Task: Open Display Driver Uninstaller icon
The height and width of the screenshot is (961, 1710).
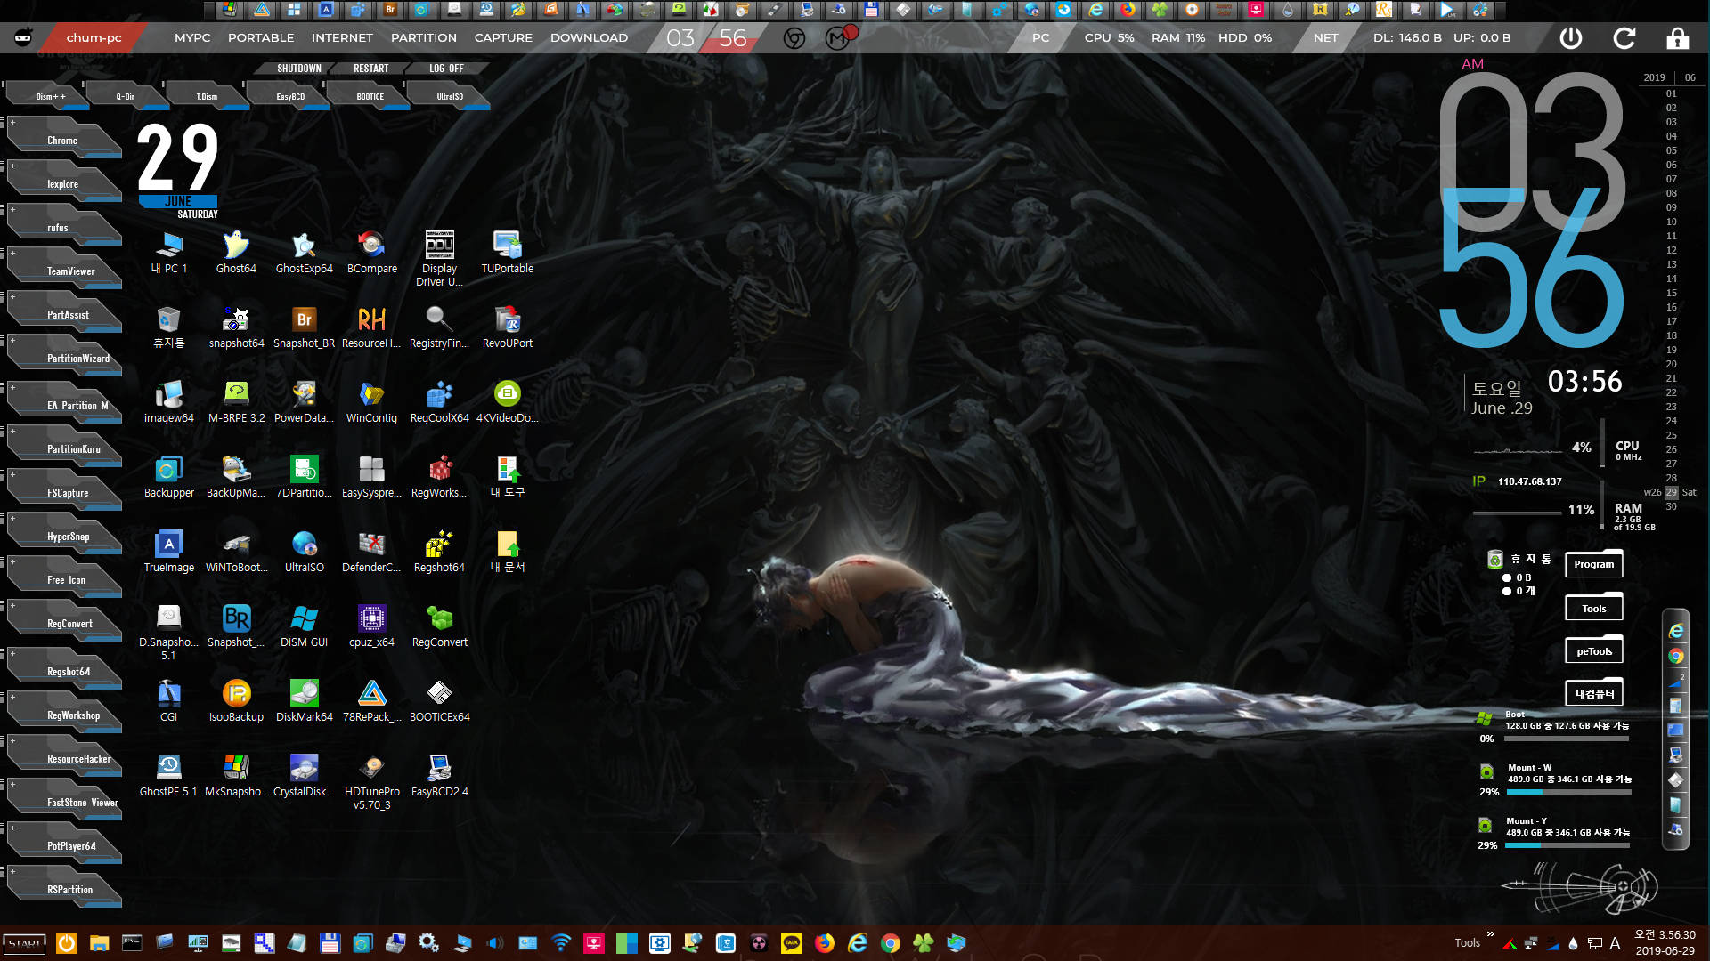Action: pyautogui.click(x=439, y=258)
